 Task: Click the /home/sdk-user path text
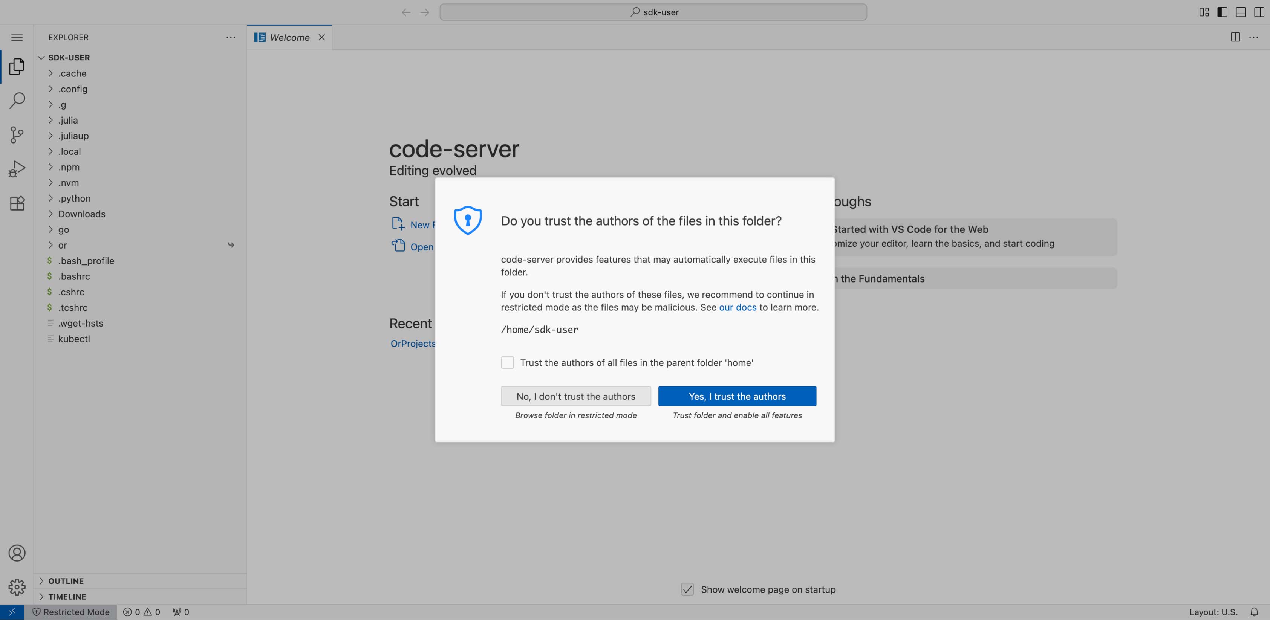point(539,330)
